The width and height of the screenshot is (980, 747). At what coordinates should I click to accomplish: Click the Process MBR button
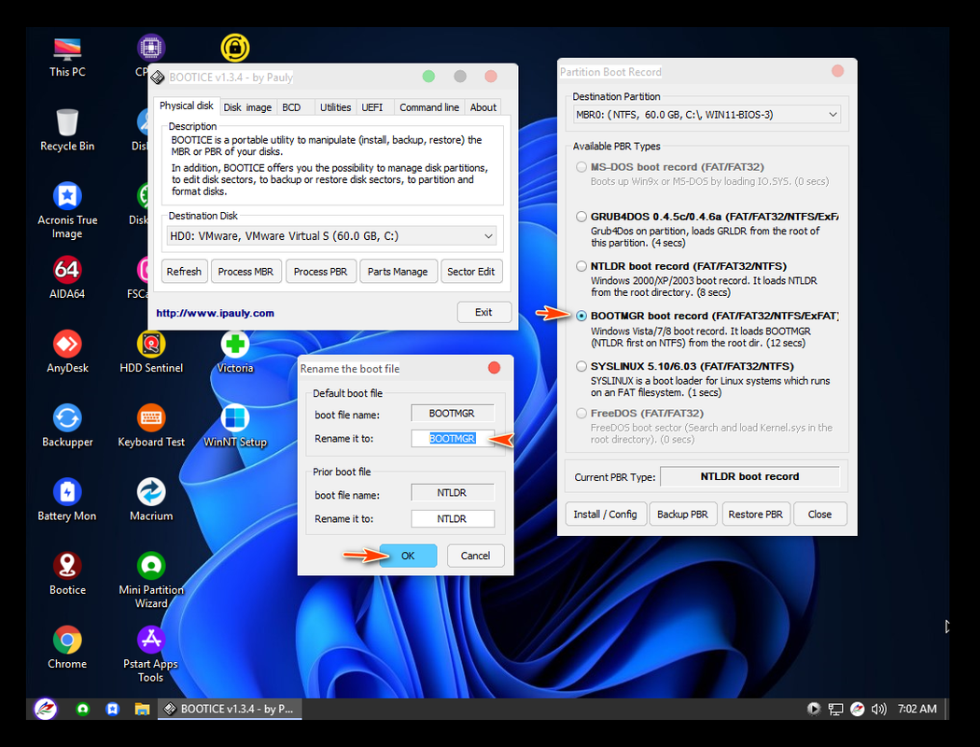pos(245,272)
